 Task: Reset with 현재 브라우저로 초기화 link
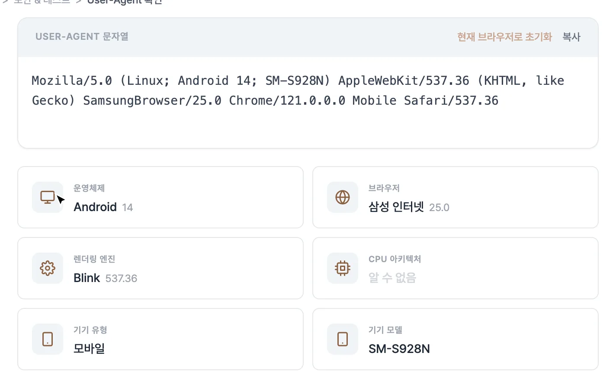click(x=504, y=37)
